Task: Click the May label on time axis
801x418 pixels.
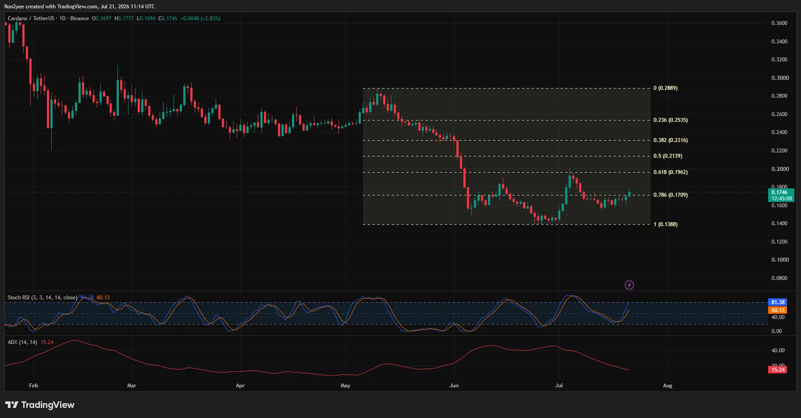Action: point(345,386)
